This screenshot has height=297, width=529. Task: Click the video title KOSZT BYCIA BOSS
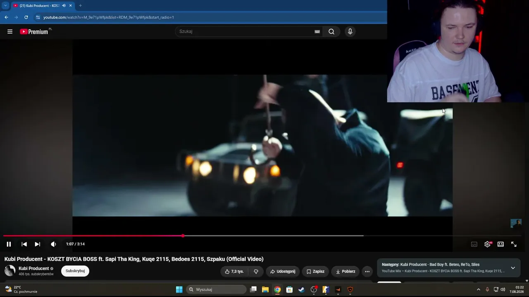tap(134, 259)
